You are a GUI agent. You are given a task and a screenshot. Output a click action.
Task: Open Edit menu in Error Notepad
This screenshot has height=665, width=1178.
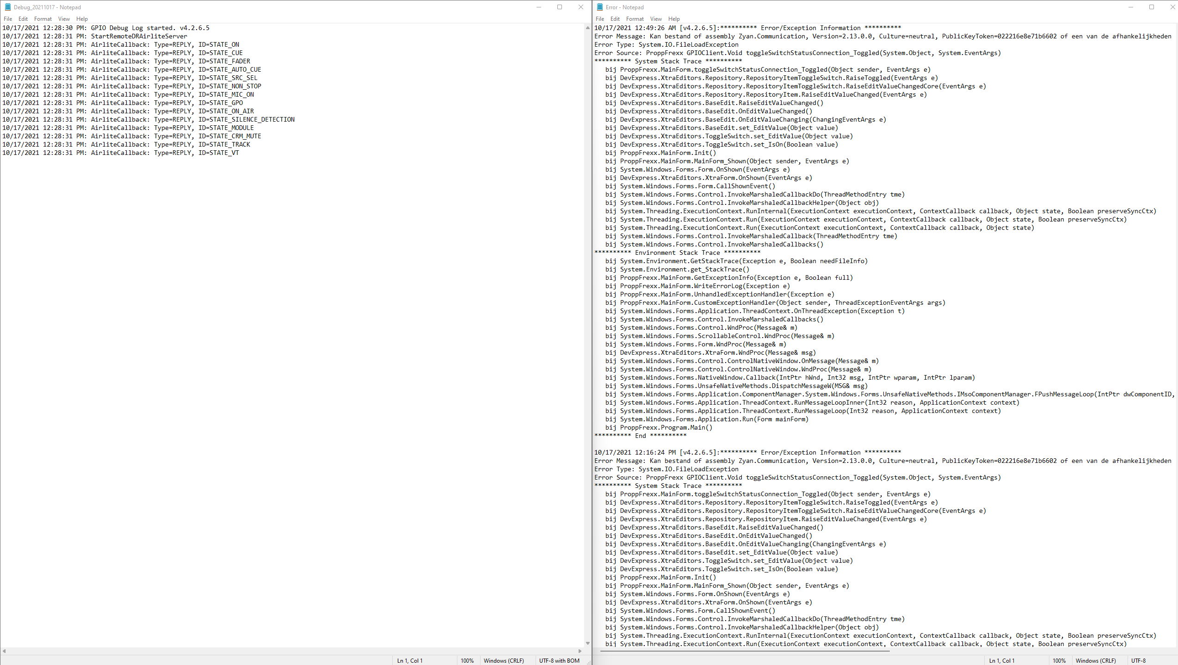click(615, 19)
